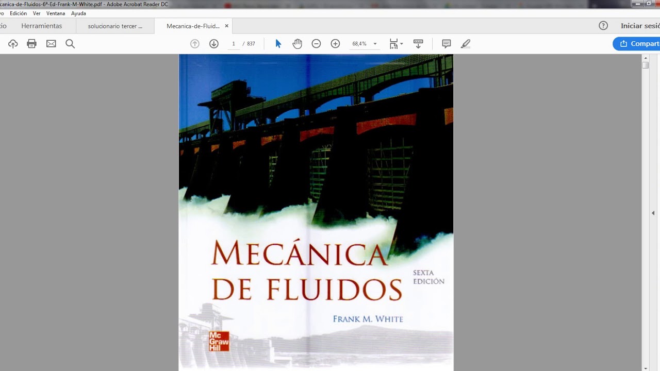Zoom out with the minus icon
This screenshot has height=371, width=660.
click(x=316, y=44)
